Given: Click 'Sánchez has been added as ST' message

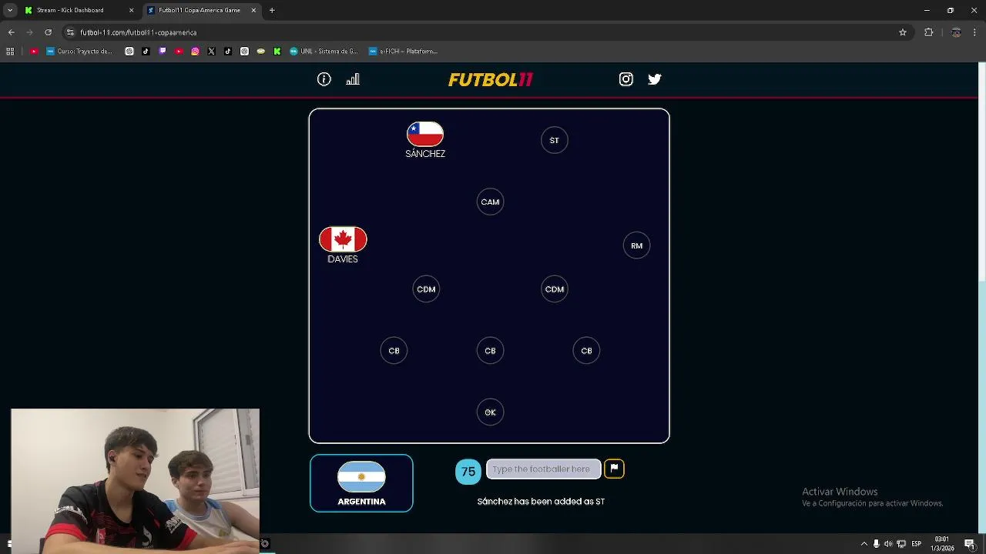Looking at the screenshot, I should (541, 502).
